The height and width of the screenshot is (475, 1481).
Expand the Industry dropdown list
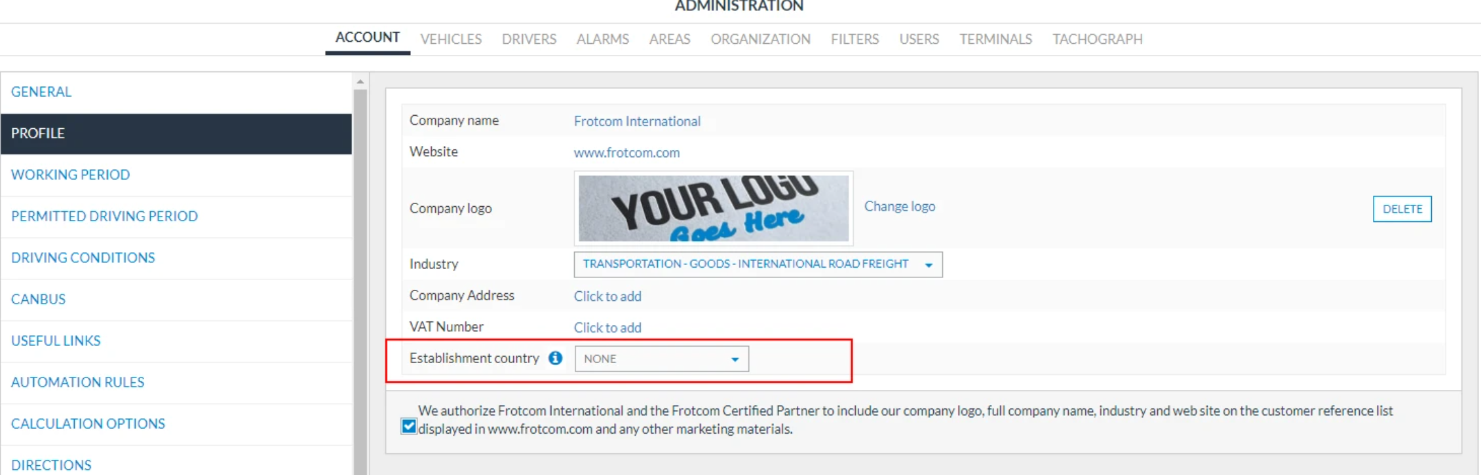[758, 264]
